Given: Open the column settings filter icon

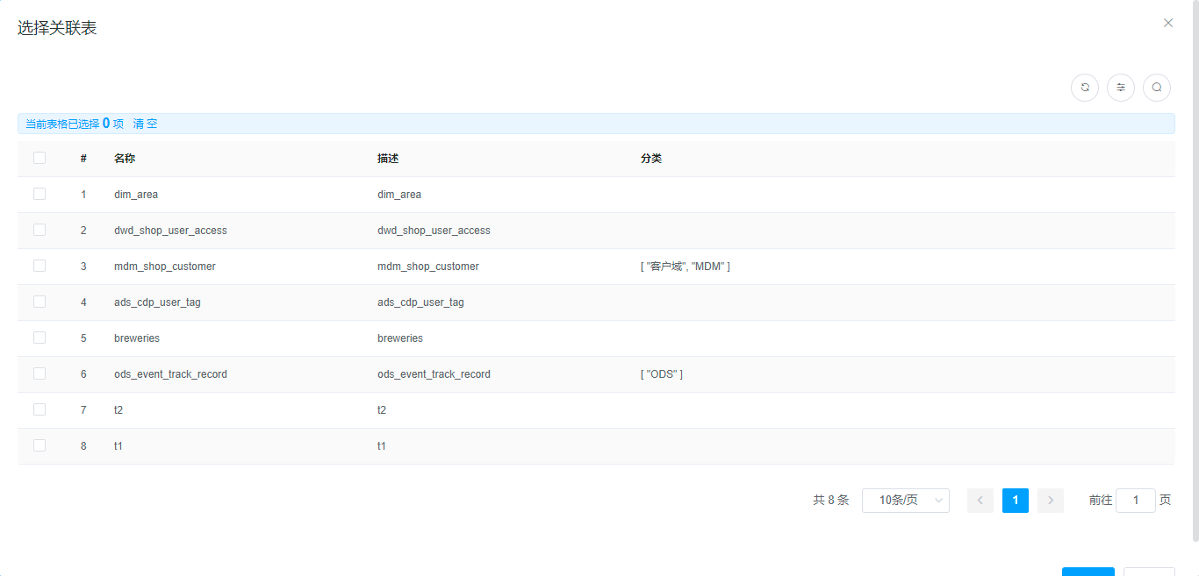Looking at the screenshot, I should coord(1121,88).
